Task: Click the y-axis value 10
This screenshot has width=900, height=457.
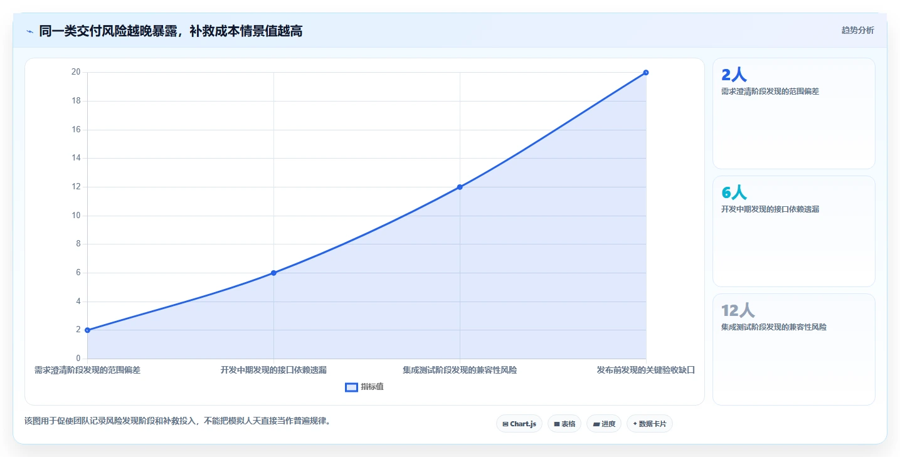Action: [x=76, y=216]
